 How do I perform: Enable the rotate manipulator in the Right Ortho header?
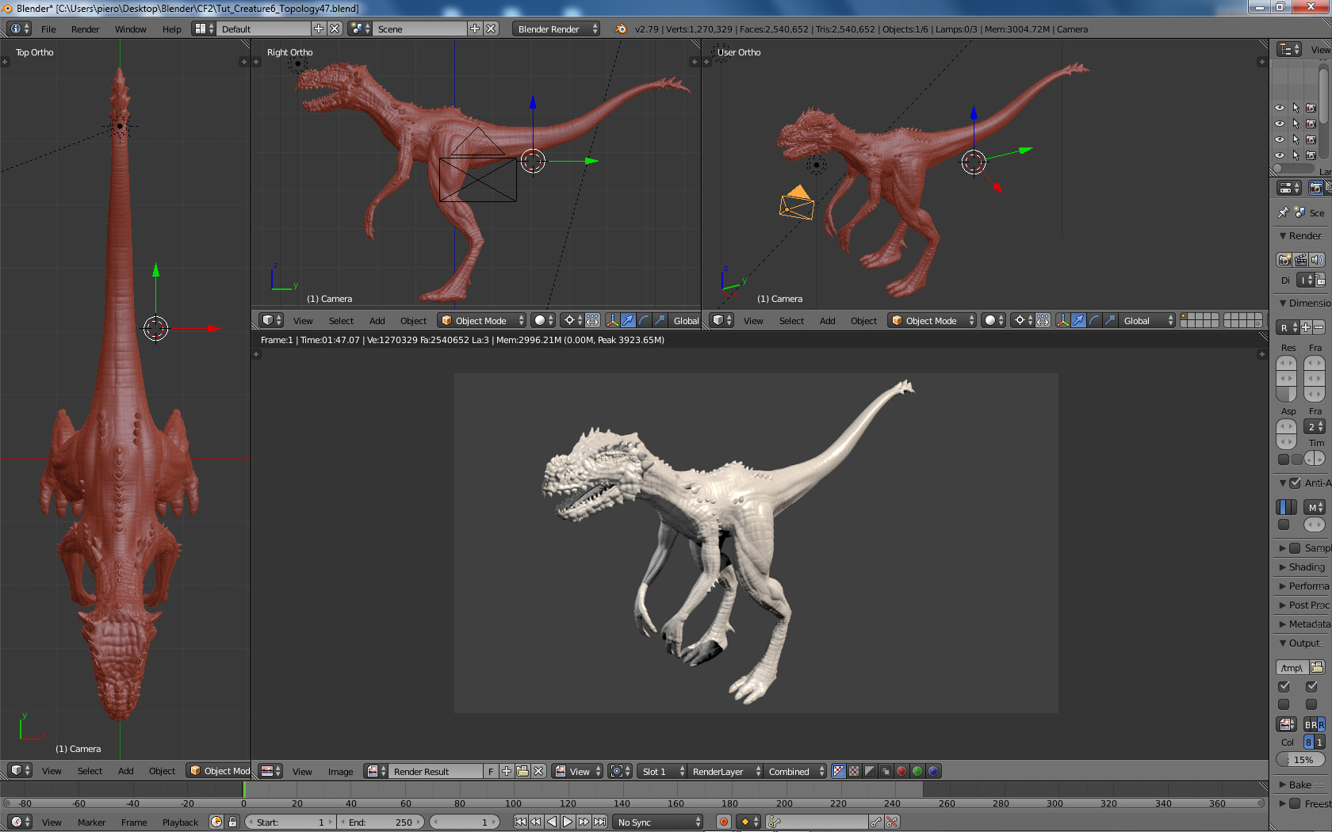click(x=644, y=320)
